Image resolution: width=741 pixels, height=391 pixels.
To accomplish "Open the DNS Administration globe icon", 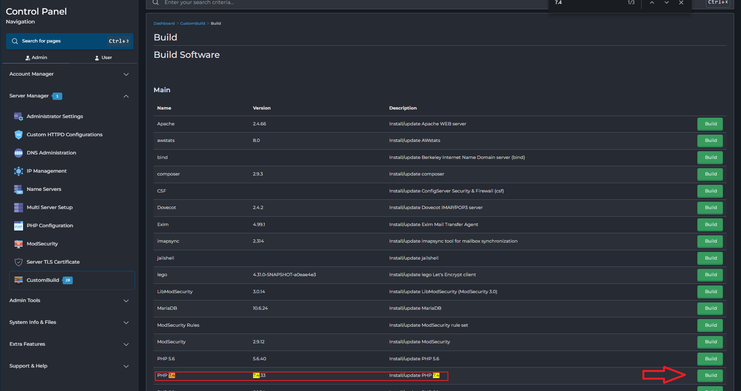I will pos(19,153).
